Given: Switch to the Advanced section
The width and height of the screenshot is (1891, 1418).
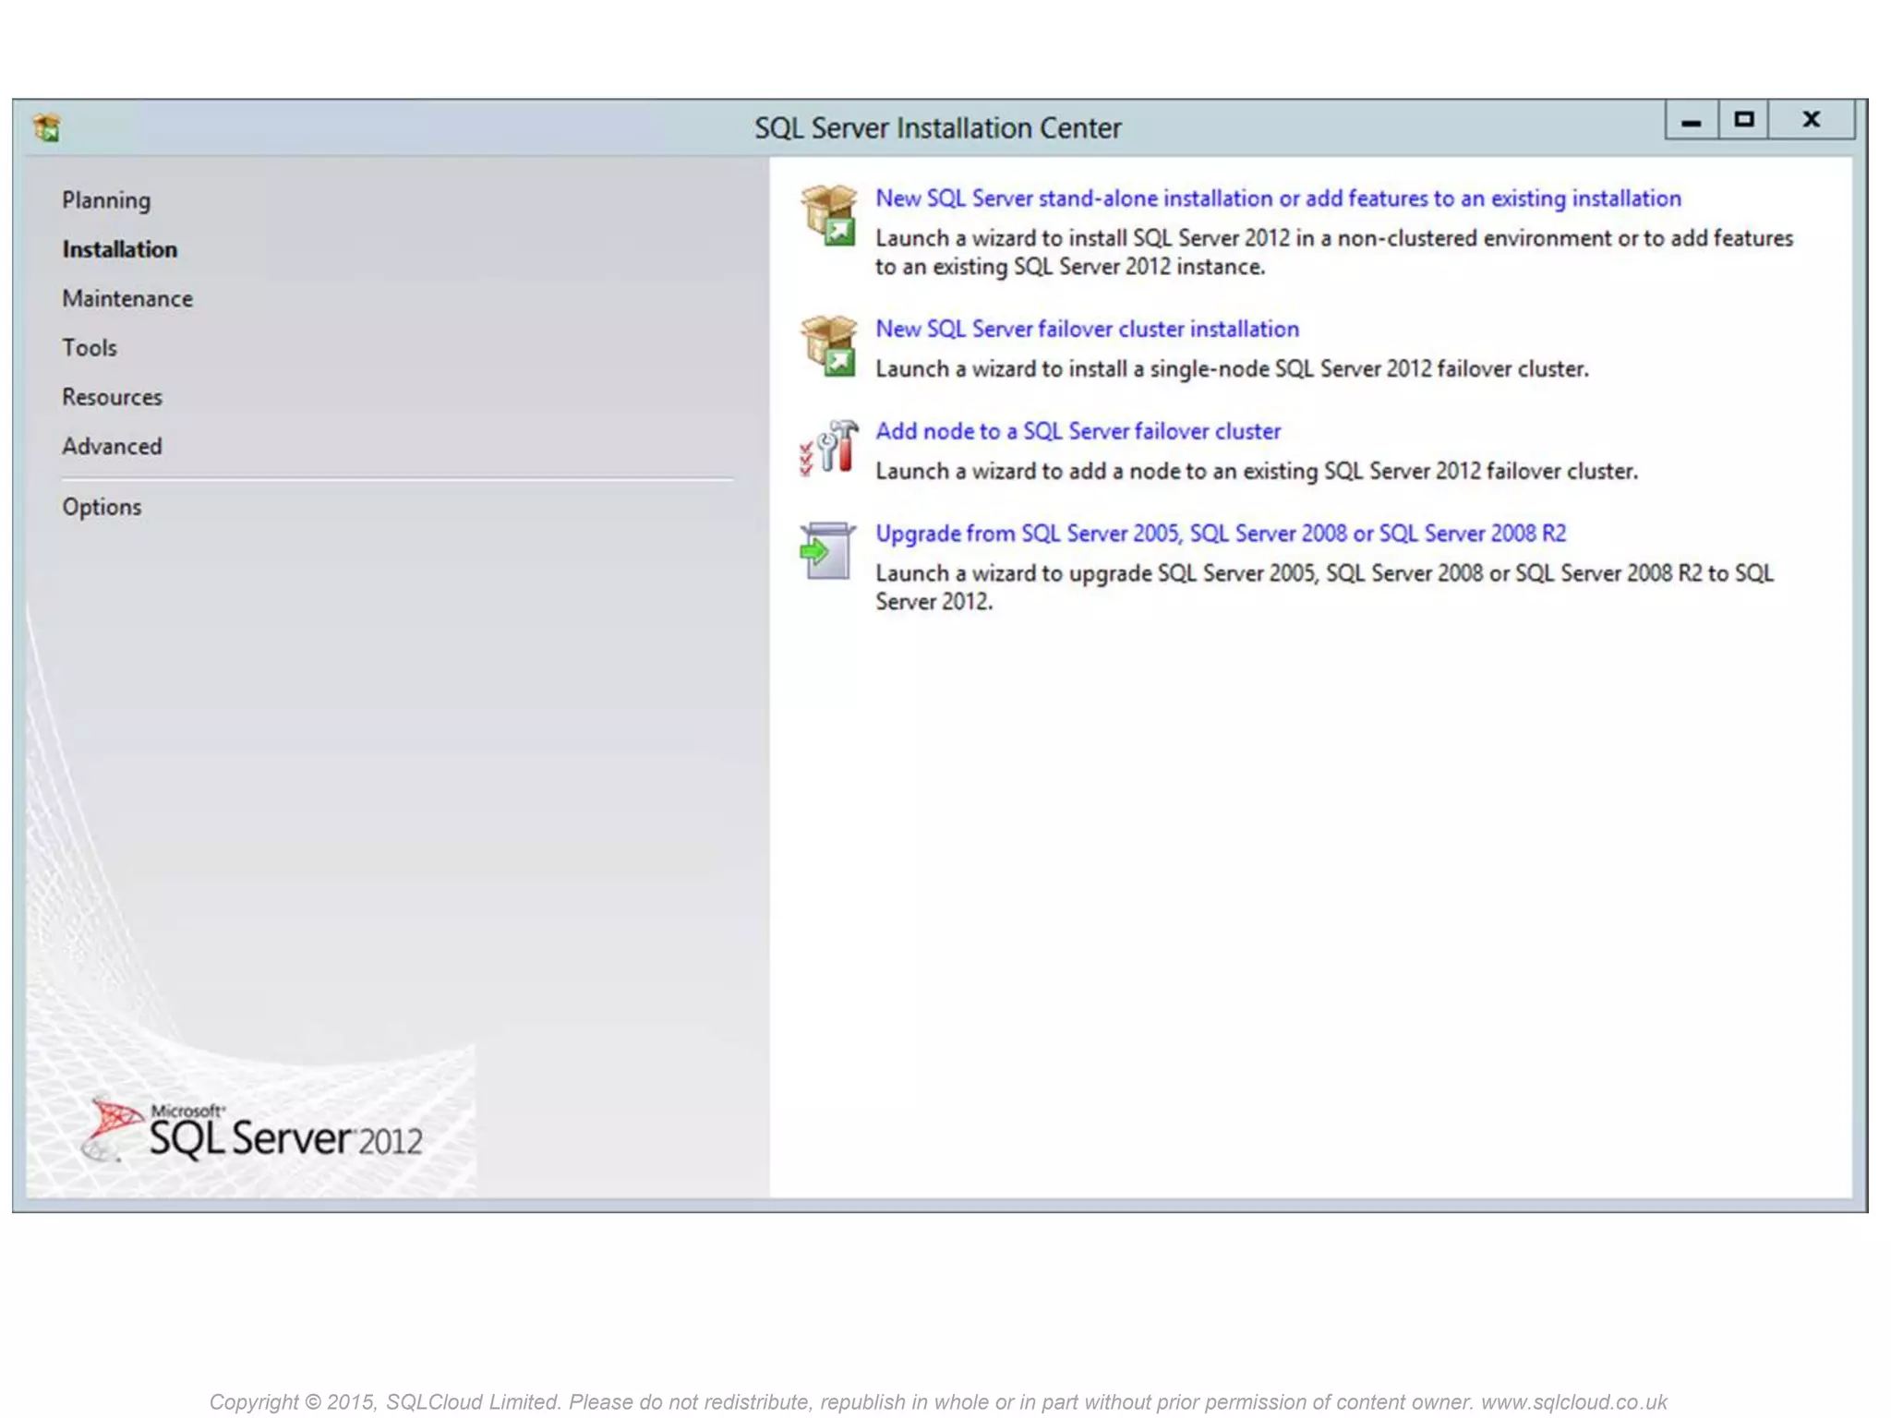Looking at the screenshot, I should click(112, 446).
